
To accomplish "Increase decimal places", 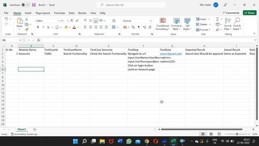I will [144, 27].
